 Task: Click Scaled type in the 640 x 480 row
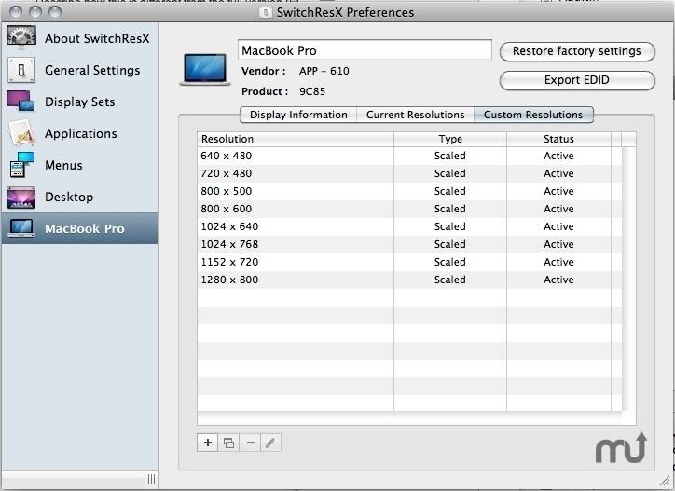pos(450,156)
